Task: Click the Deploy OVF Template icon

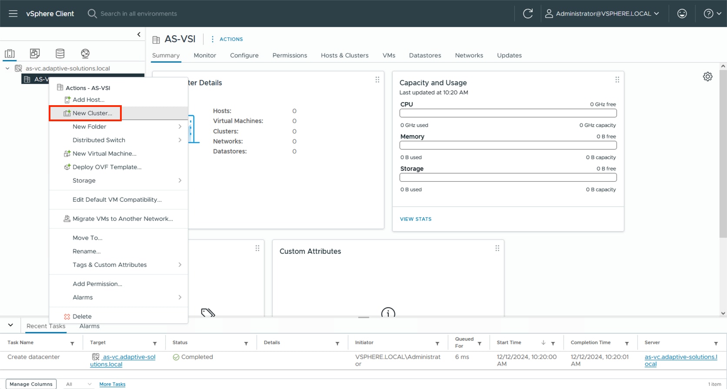Action: 67,167
